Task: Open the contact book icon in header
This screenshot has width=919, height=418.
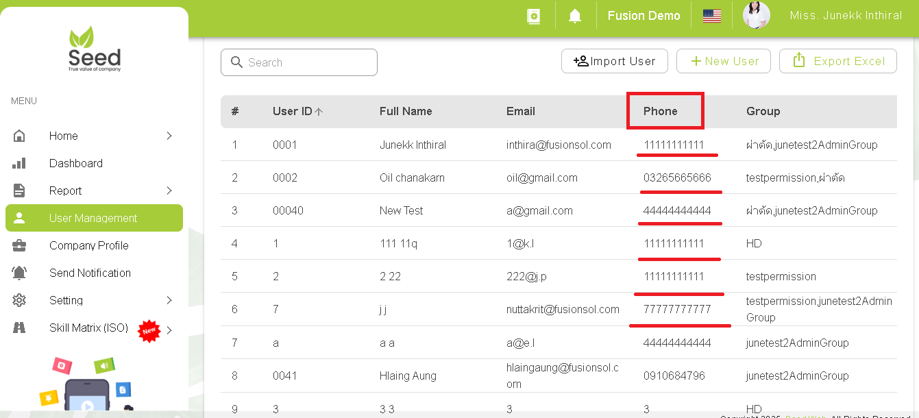Action: pos(533,16)
